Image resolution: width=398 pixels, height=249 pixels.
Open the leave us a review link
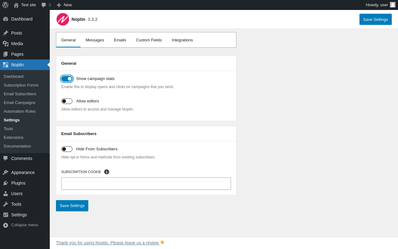click(108, 243)
